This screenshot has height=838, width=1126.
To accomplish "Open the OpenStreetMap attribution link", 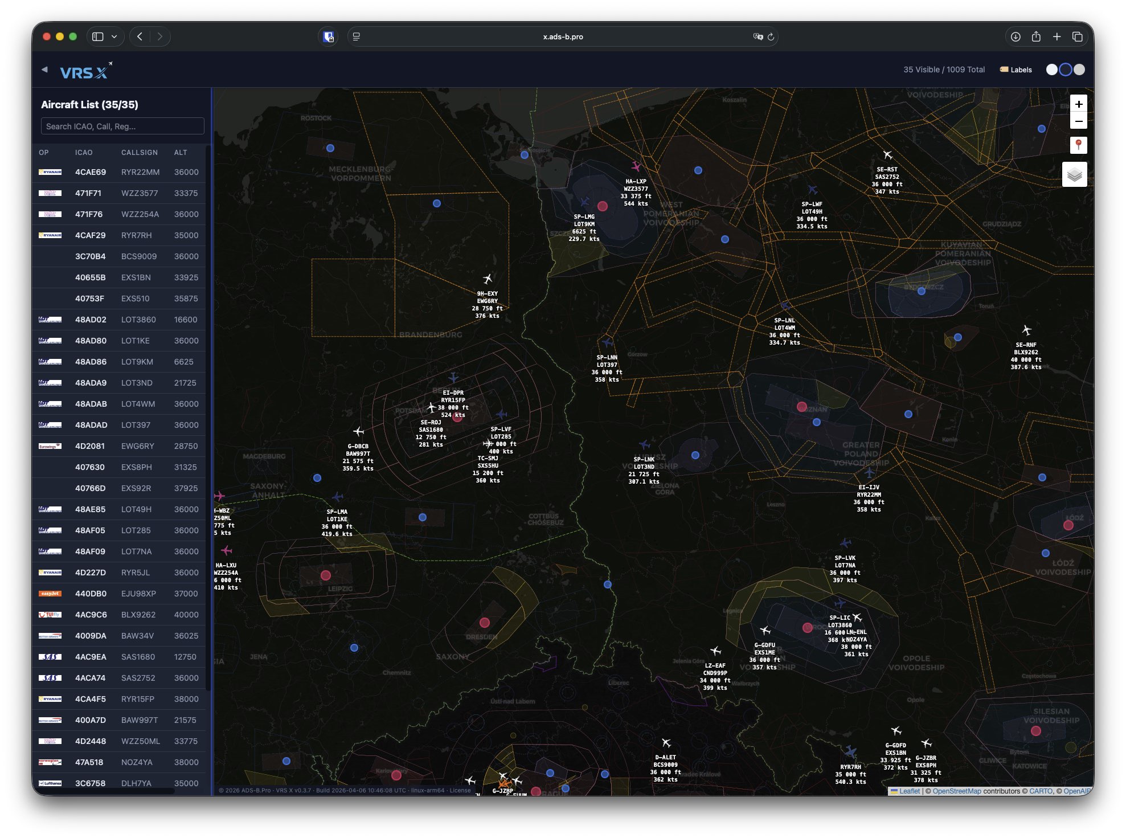I will coord(956,791).
